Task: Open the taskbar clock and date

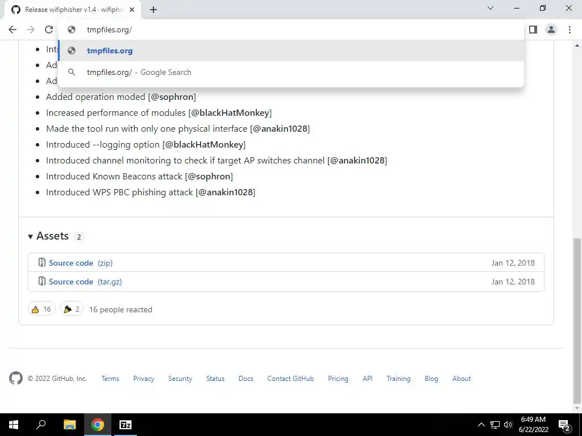Action: pyautogui.click(x=533, y=425)
